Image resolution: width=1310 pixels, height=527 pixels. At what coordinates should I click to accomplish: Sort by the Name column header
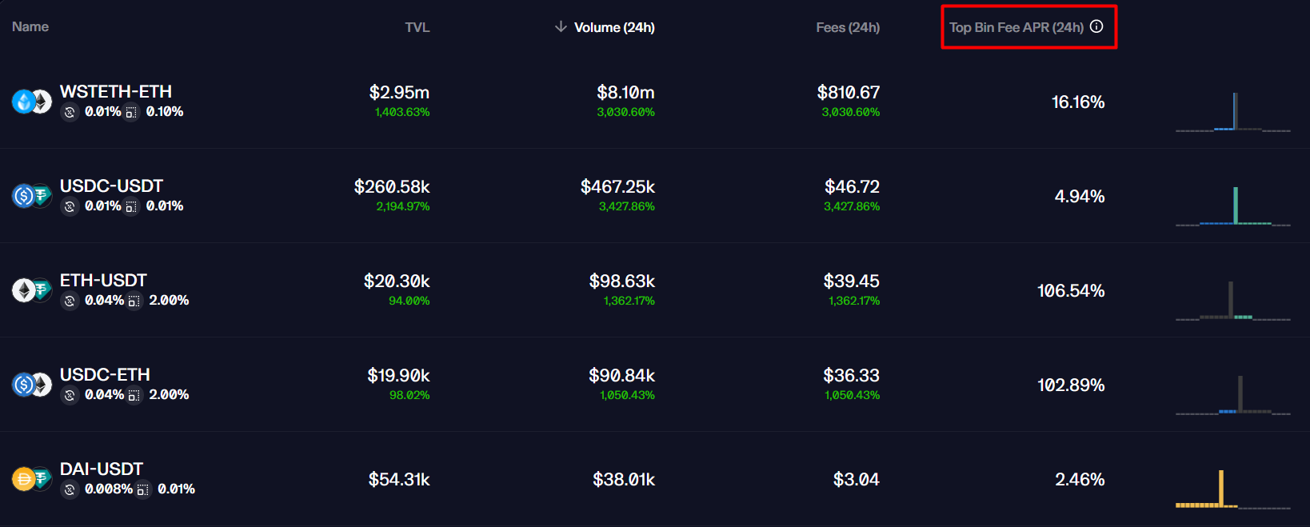30,26
